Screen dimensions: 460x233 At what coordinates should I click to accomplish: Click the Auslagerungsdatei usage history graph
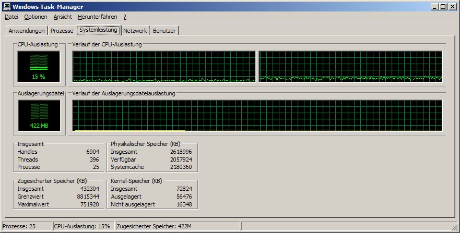coord(257,116)
